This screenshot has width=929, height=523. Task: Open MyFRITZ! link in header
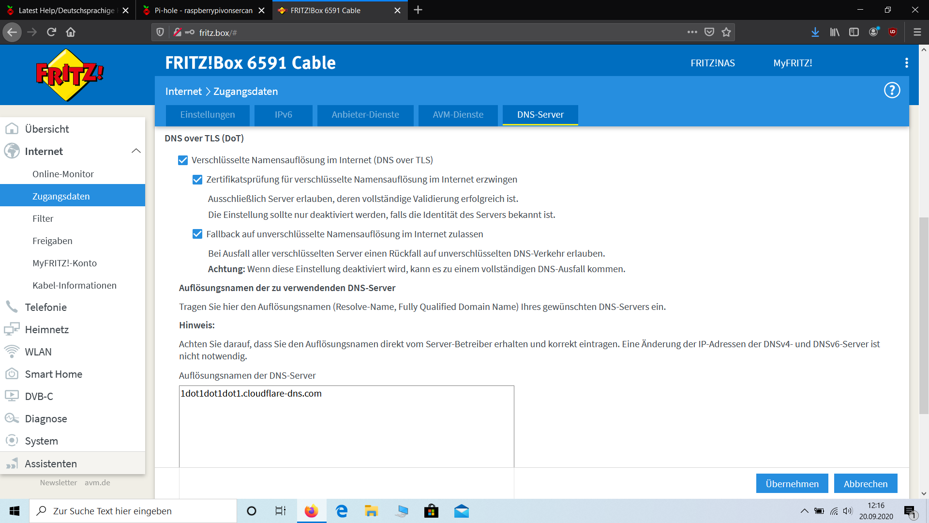(x=793, y=63)
